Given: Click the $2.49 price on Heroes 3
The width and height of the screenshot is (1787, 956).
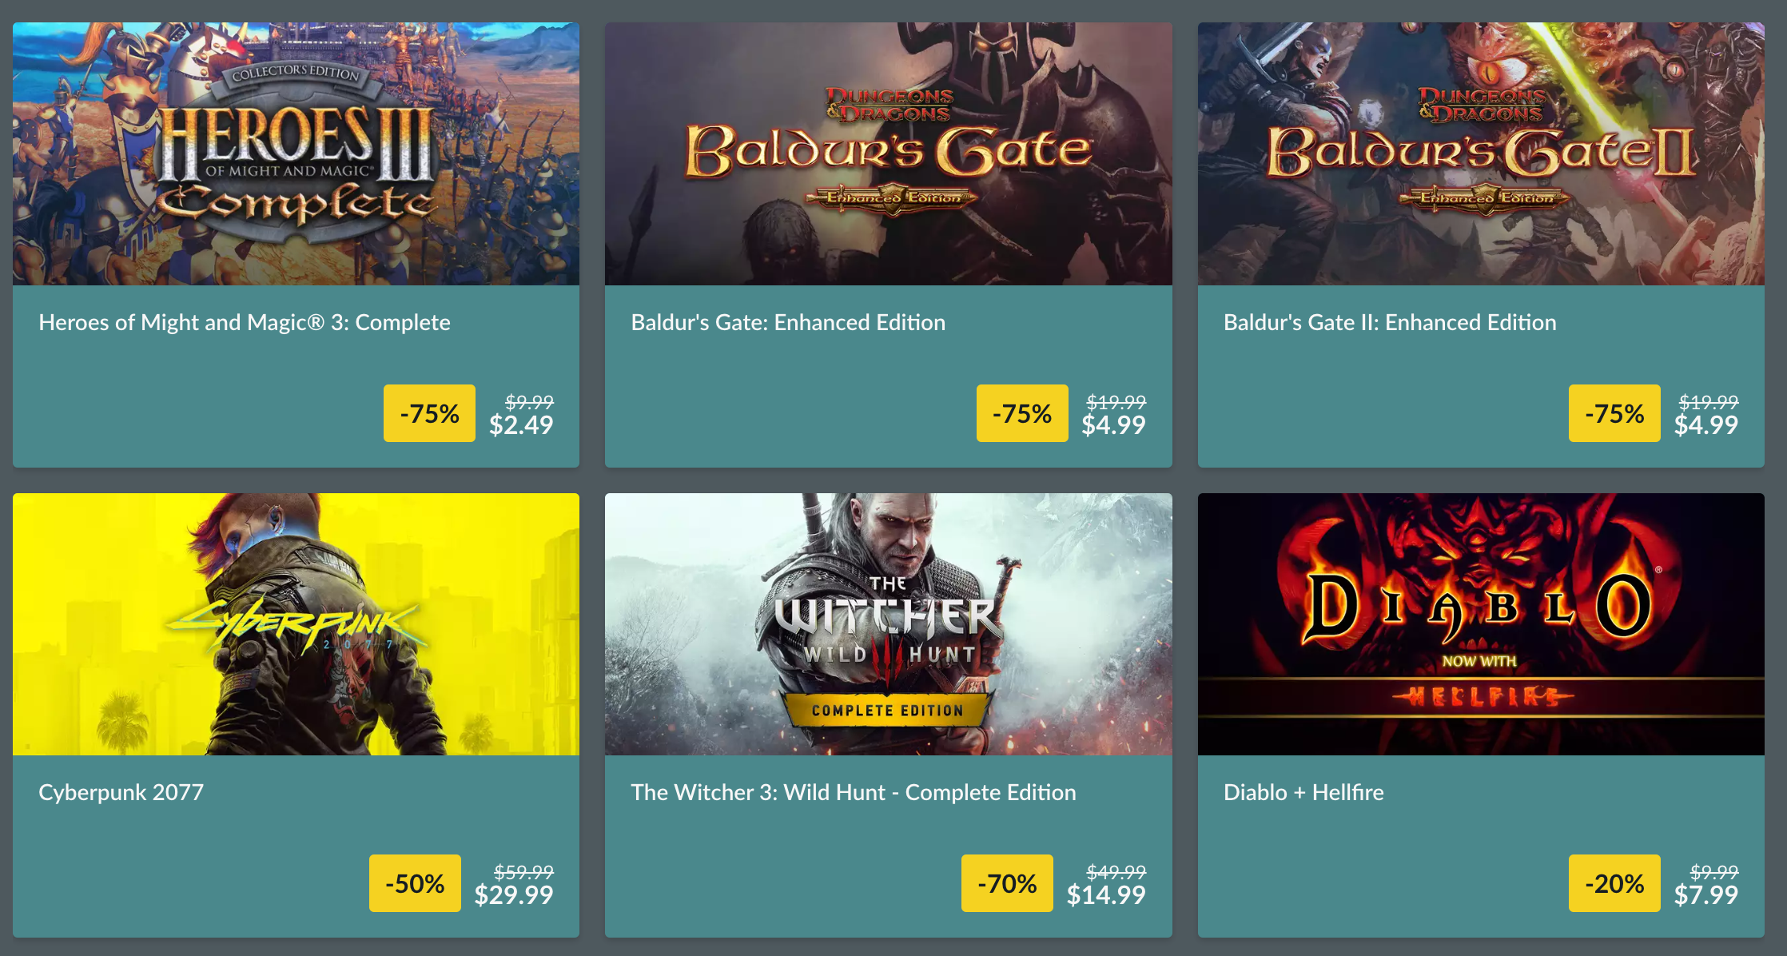Looking at the screenshot, I should (521, 425).
